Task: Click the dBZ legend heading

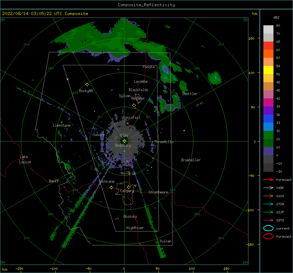Action: click(x=276, y=17)
